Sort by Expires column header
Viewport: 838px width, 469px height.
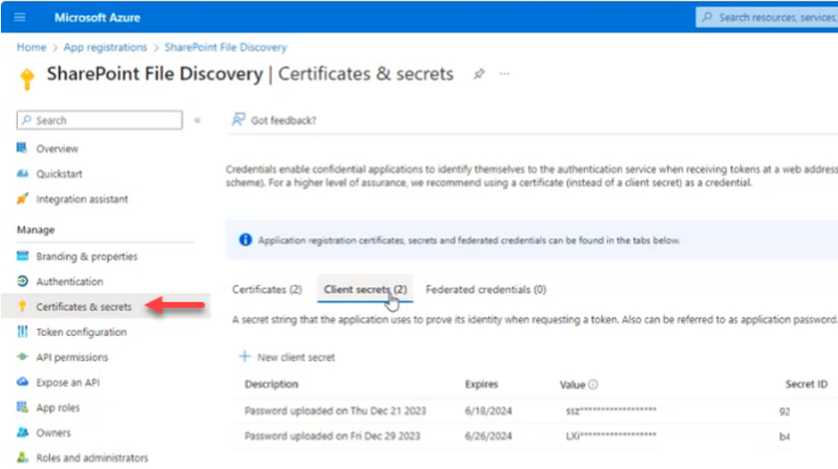click(481, 384)
